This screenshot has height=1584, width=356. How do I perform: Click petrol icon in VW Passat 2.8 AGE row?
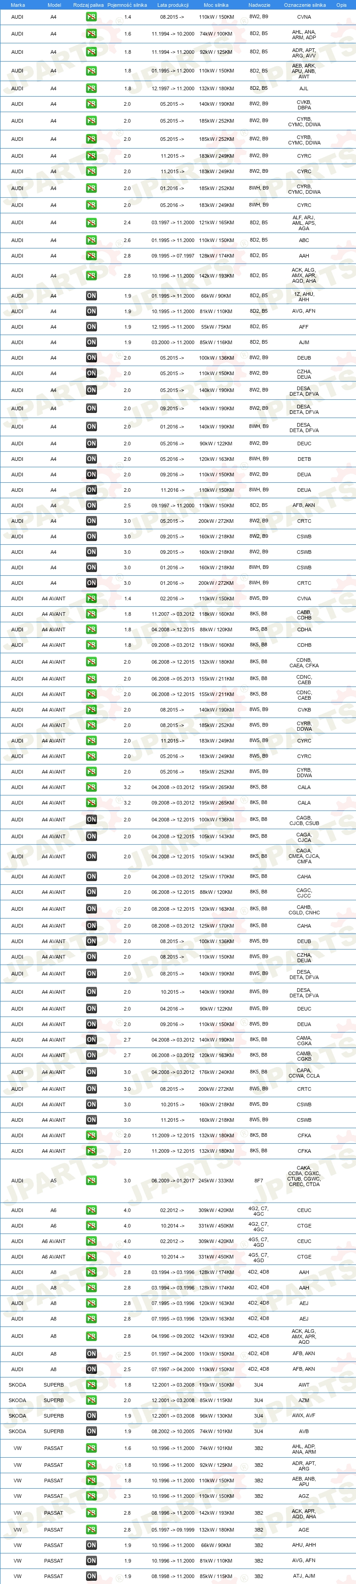pyautogui.click(x=91, y=1530)
